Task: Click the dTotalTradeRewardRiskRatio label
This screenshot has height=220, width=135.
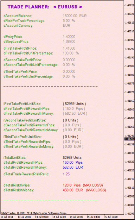Action: [x=26, y=174]
